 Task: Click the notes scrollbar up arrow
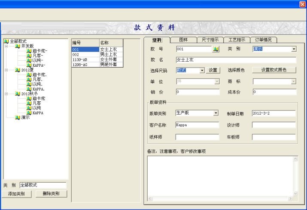click(x=295, y=159)
